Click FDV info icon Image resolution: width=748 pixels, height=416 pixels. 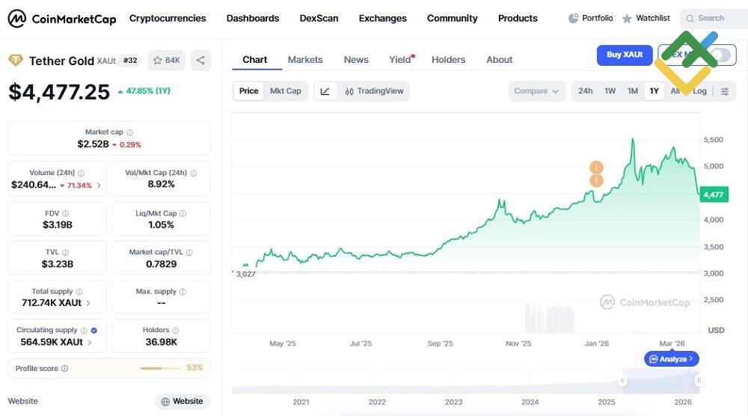[65, 213]
